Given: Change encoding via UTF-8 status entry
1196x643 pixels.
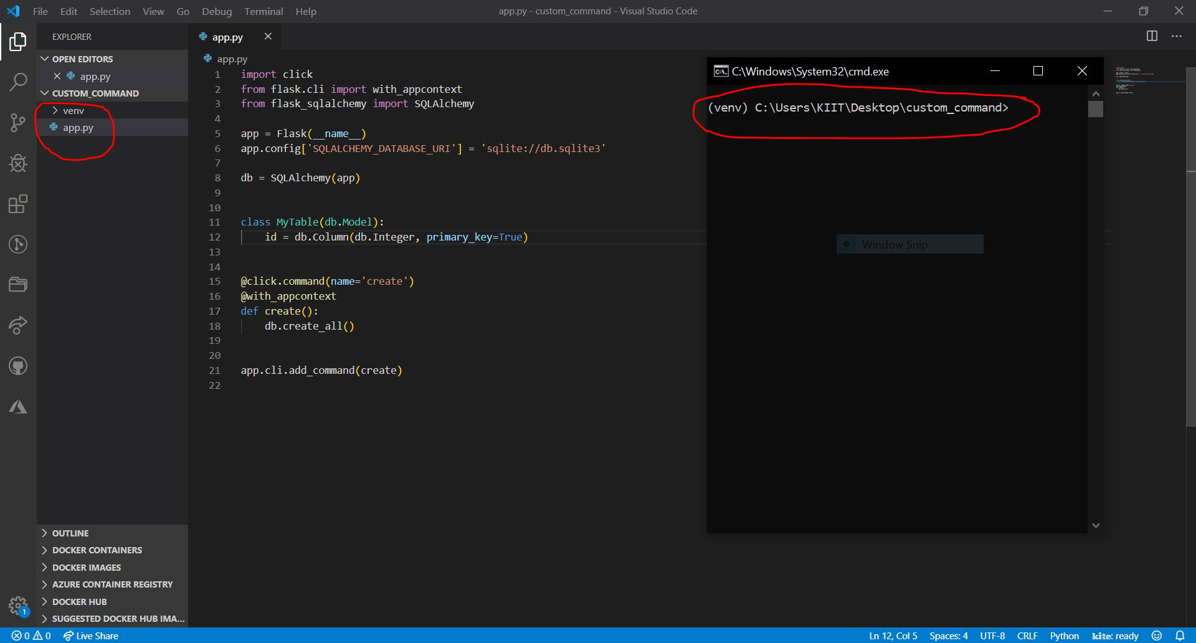Looking at the screenshot, I should (x=992, y=636).
